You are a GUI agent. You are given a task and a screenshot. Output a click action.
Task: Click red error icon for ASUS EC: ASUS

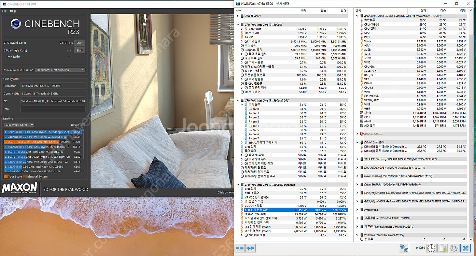coord(362,134)
